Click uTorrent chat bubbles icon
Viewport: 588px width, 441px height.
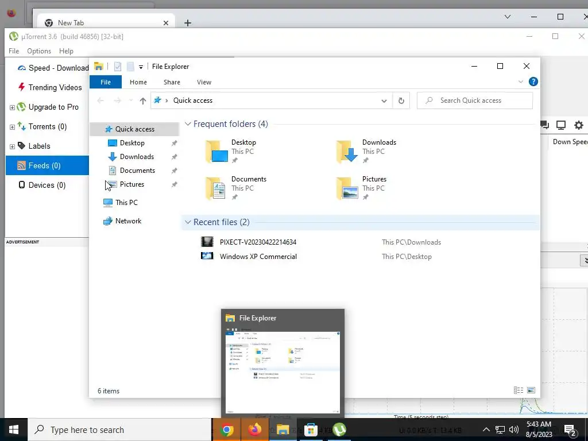coord(544,125)
